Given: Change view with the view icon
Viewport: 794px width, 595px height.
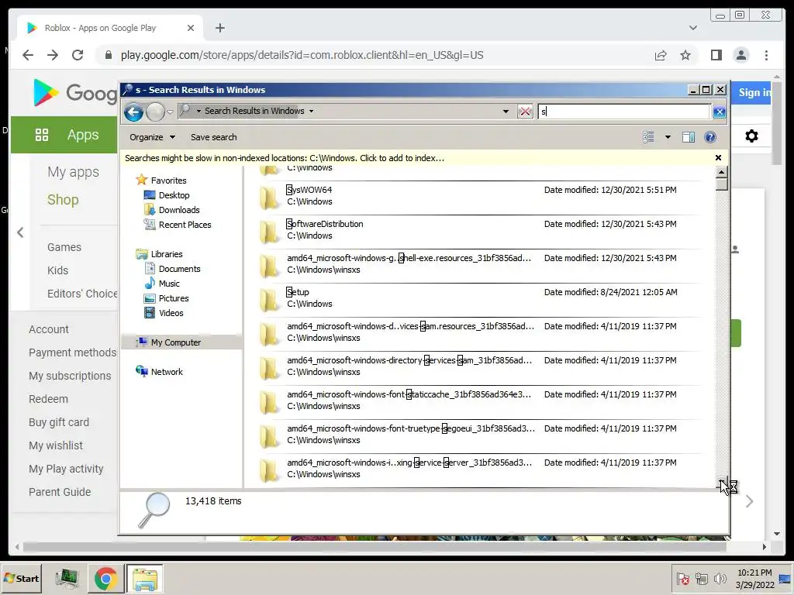Looking at the screenshot, I should pyautogui.click(x=649, y=137).
